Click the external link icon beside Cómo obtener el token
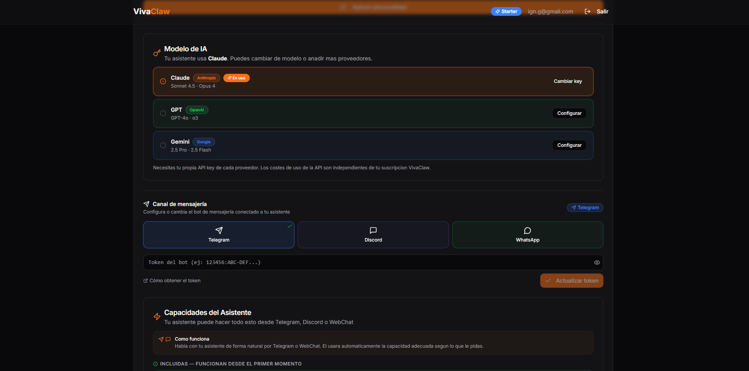 (146, 281)
